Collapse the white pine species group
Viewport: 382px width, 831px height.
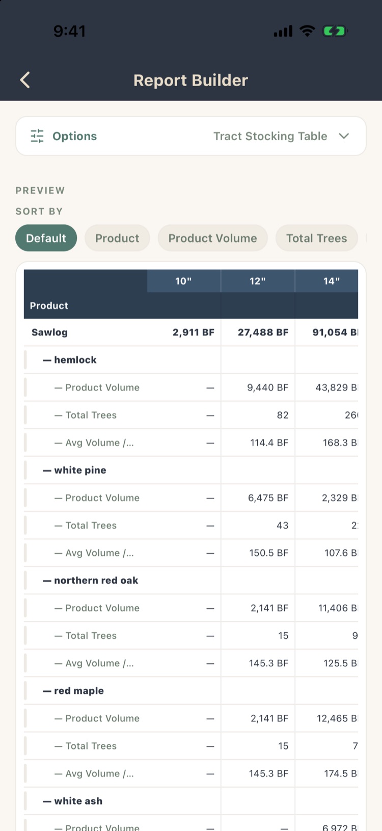click(74, 470)
